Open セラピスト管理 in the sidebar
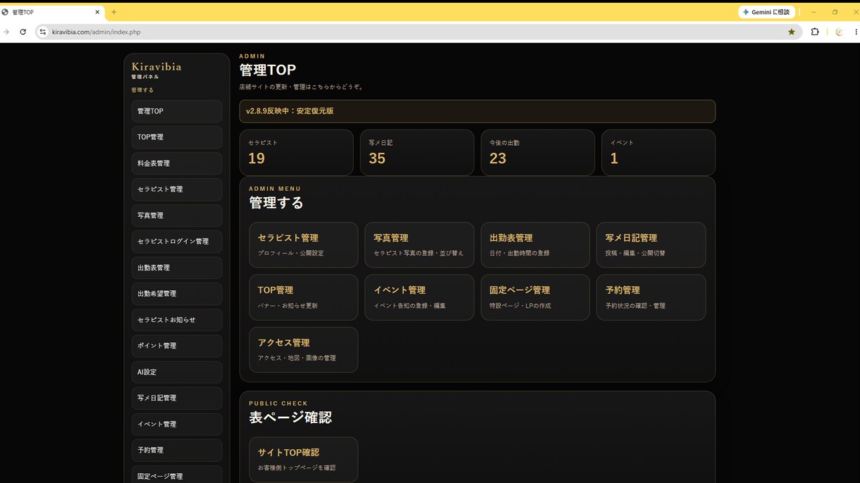The height and width of the screenshot is (483, 860). 176,189
